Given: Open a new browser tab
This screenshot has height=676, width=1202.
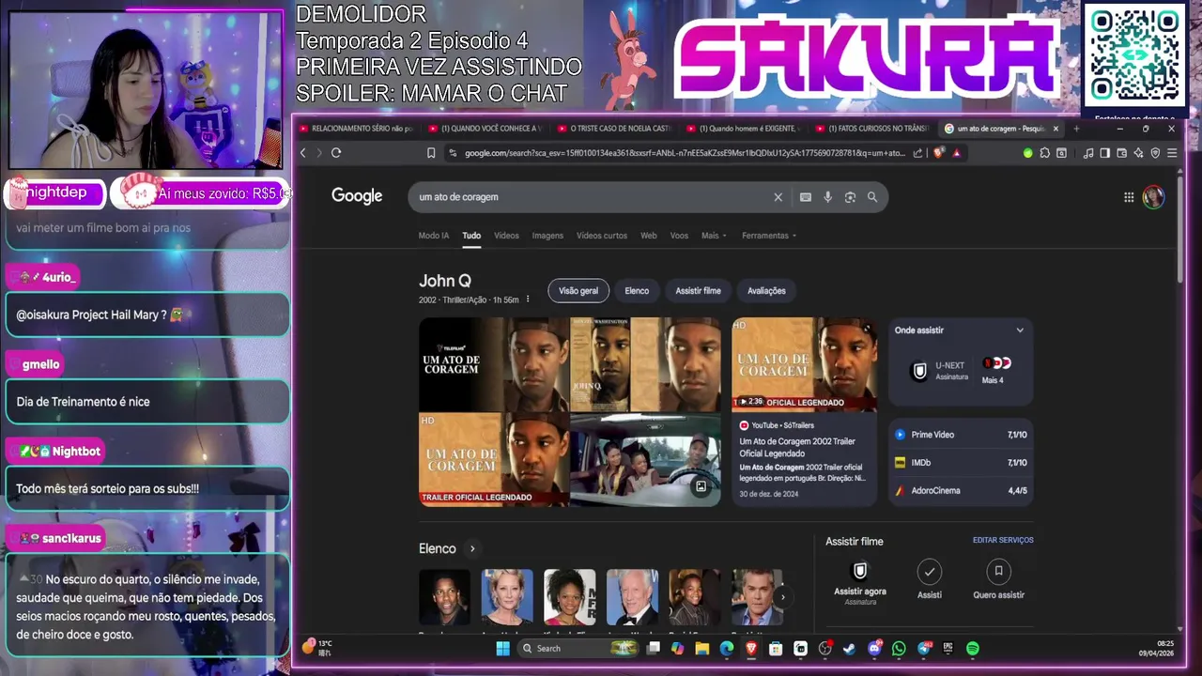Looking at the screenshot, I should 1076,129.
